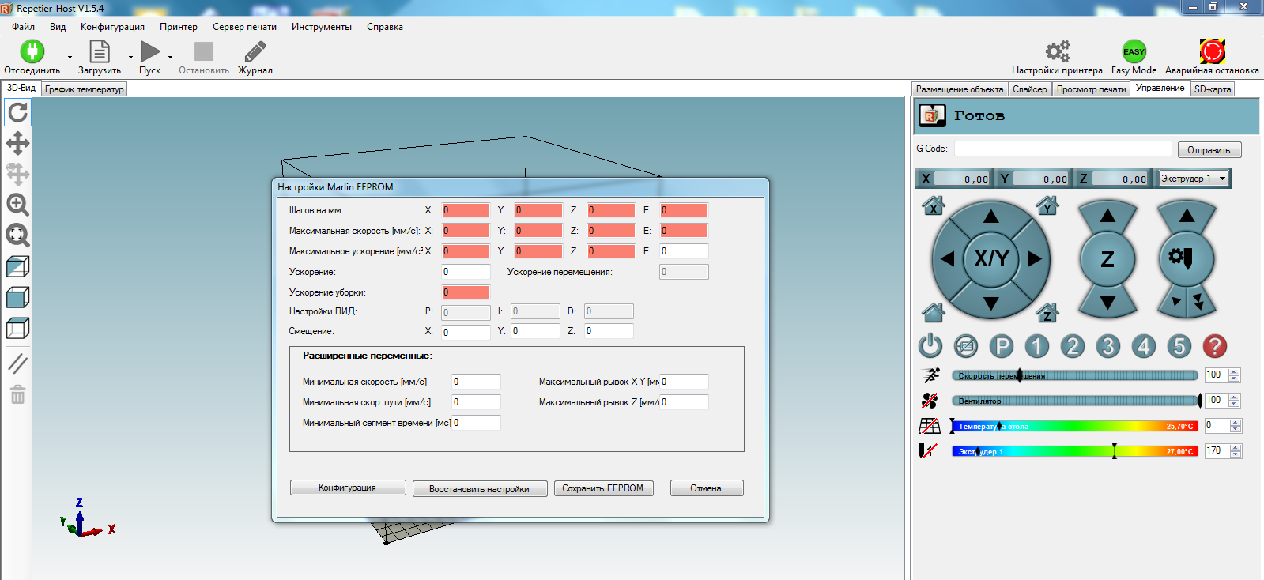This screenshot has width=1264, height=580.
Task: Click the zoom-to-fit magnifier icon
Action: [17, 235]
